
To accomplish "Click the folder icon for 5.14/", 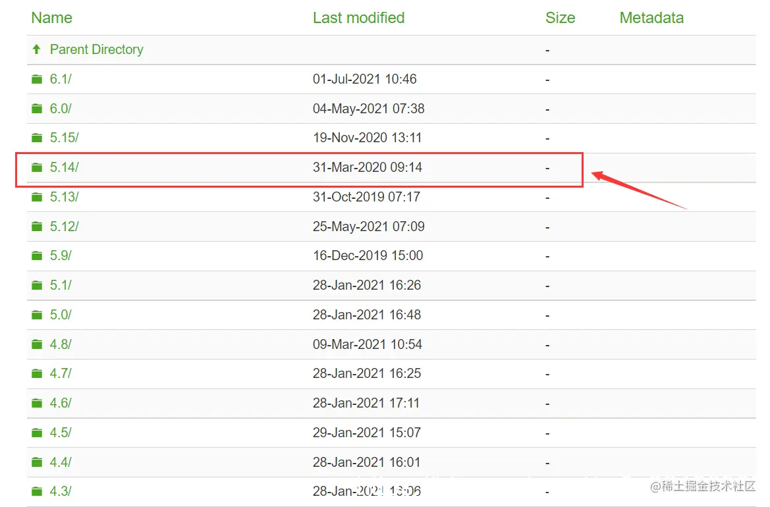I will pos(37,167).
